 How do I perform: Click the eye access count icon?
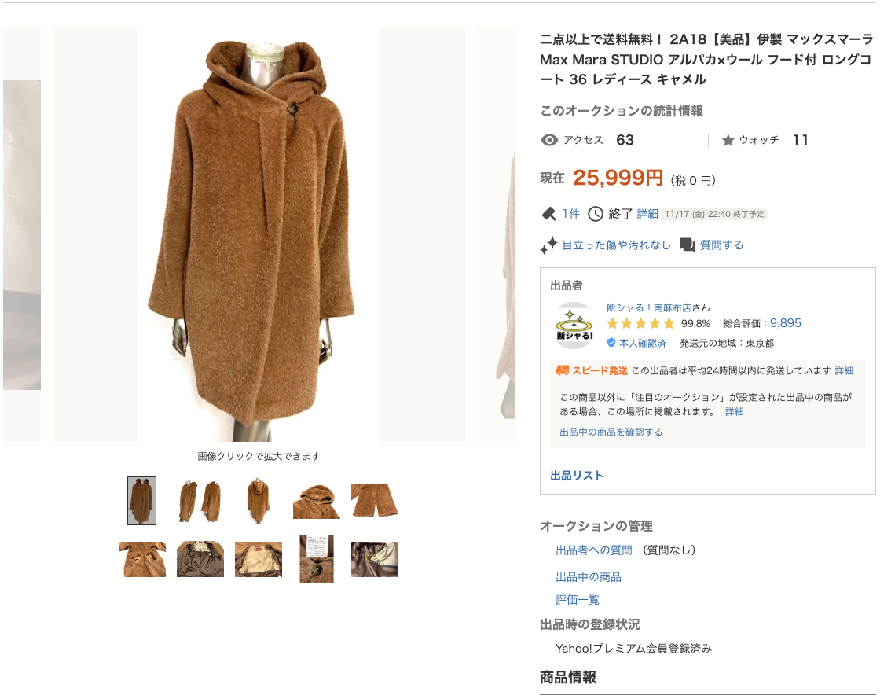tap(549, 140)
